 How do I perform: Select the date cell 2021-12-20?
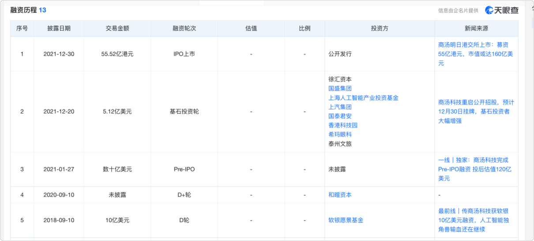(x=59, y=111)
